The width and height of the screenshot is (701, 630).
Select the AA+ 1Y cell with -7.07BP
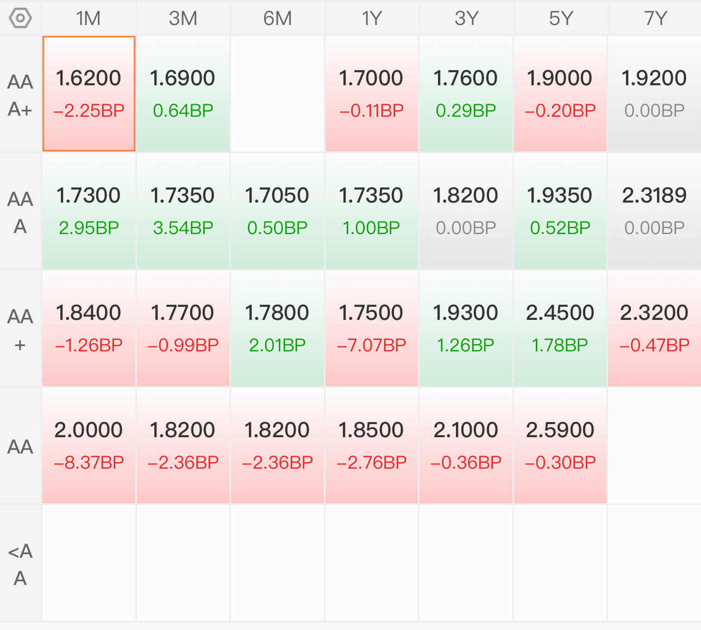click(372, 329)
